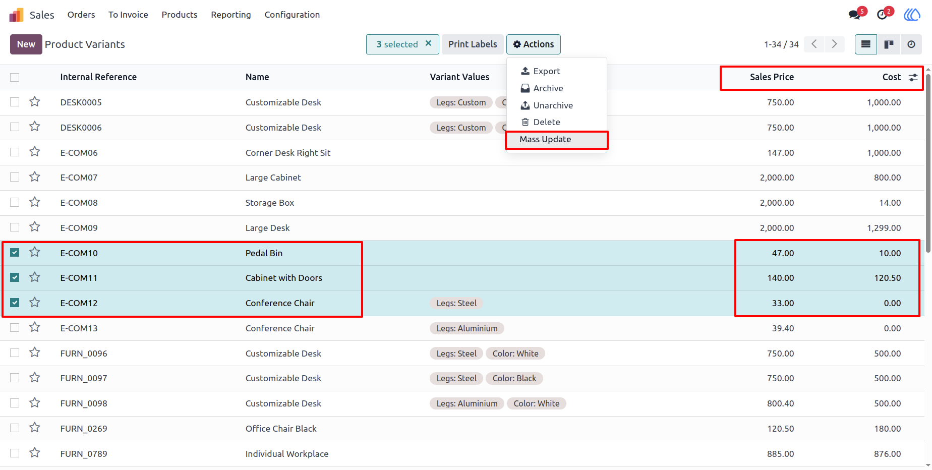Open the Configuration menu
Image resolution: width=932 pixels, height=470 pixels.
(292, 15)
